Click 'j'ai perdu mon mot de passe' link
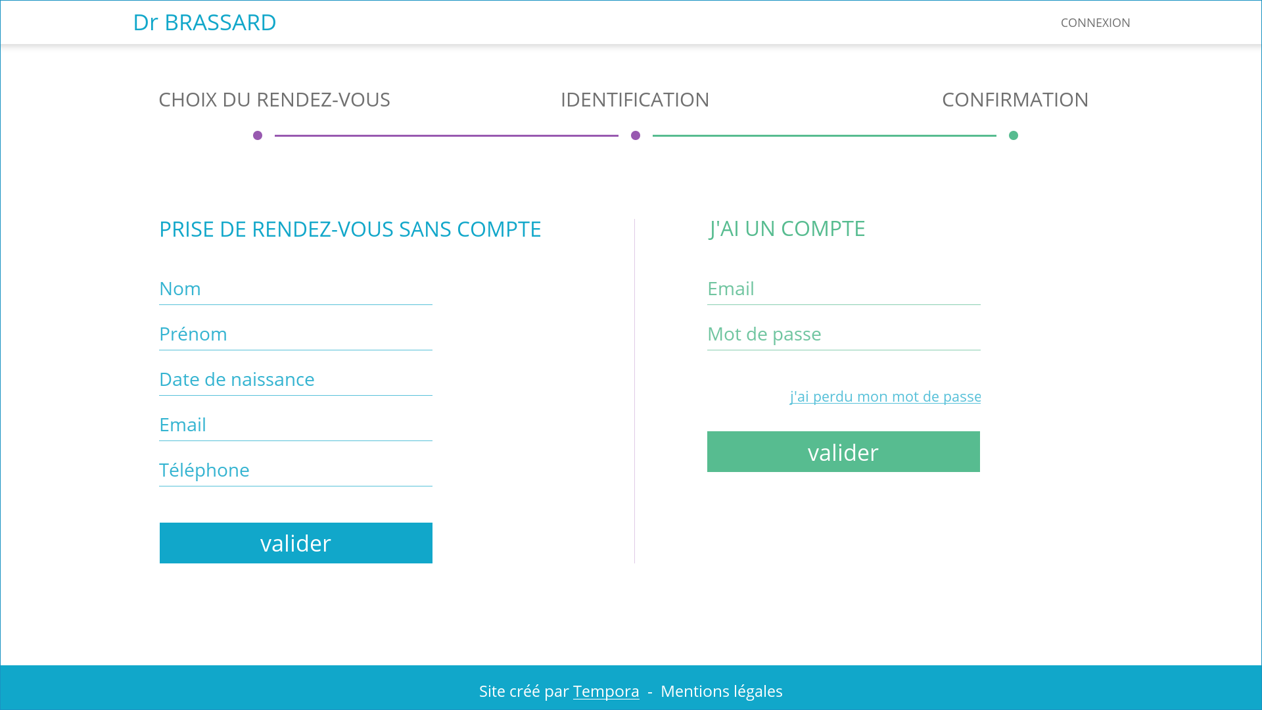 [885, 396]
